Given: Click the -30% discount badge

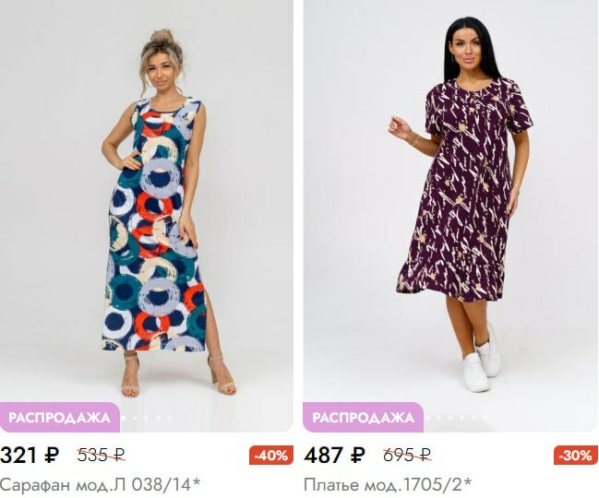Looking at the screenshot, I should 575,456.
